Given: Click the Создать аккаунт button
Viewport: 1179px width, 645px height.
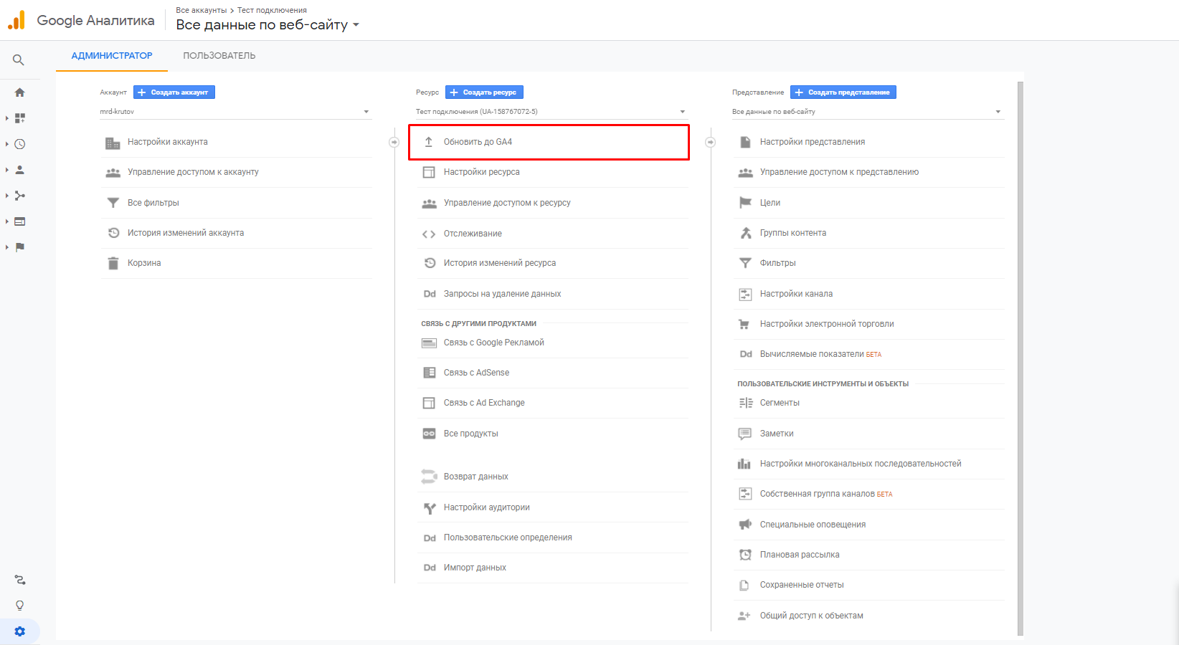Looking at the screenshot, I should click(x=174, y=92).
